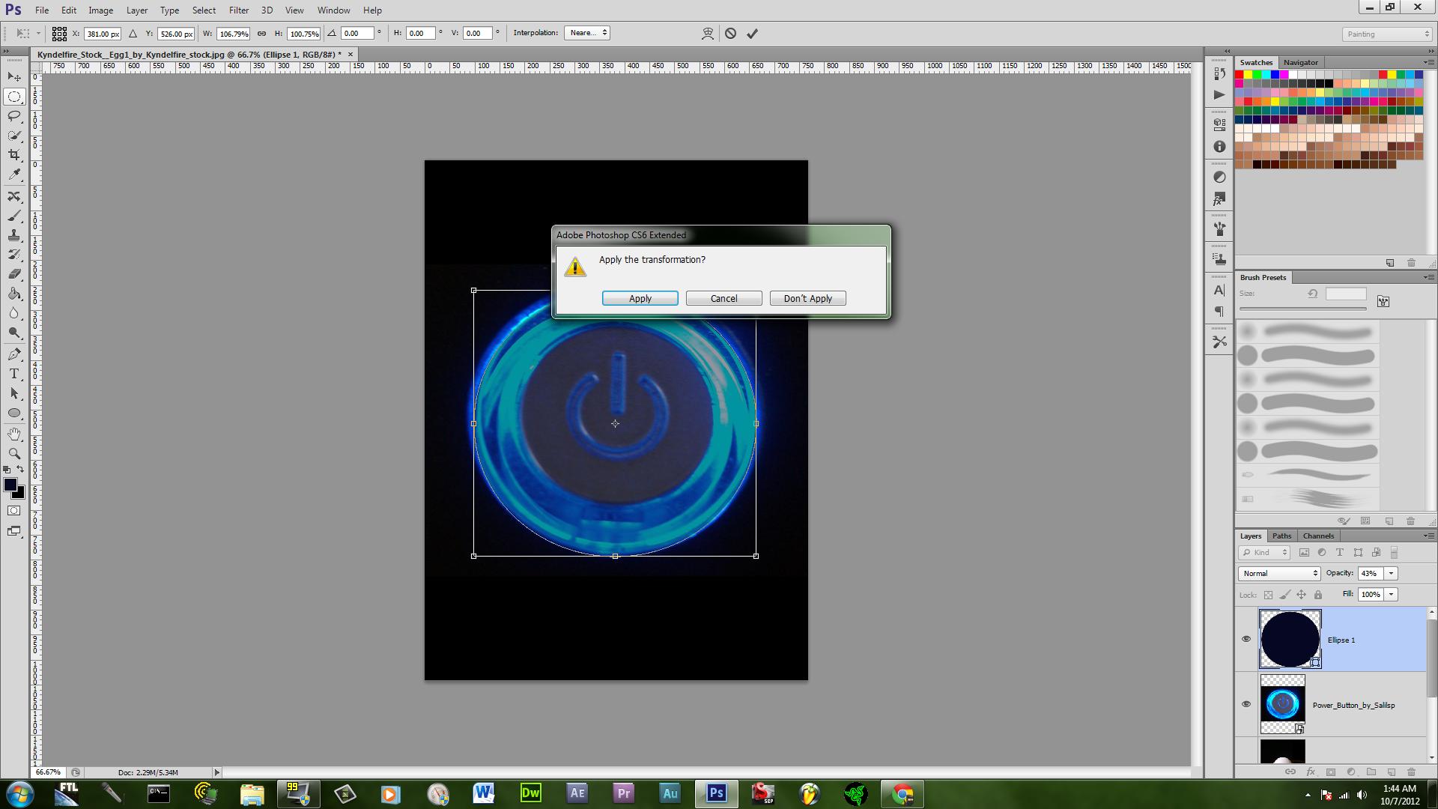Expand the Opacity slider dropdown arrow

(x=1391, y=573)
